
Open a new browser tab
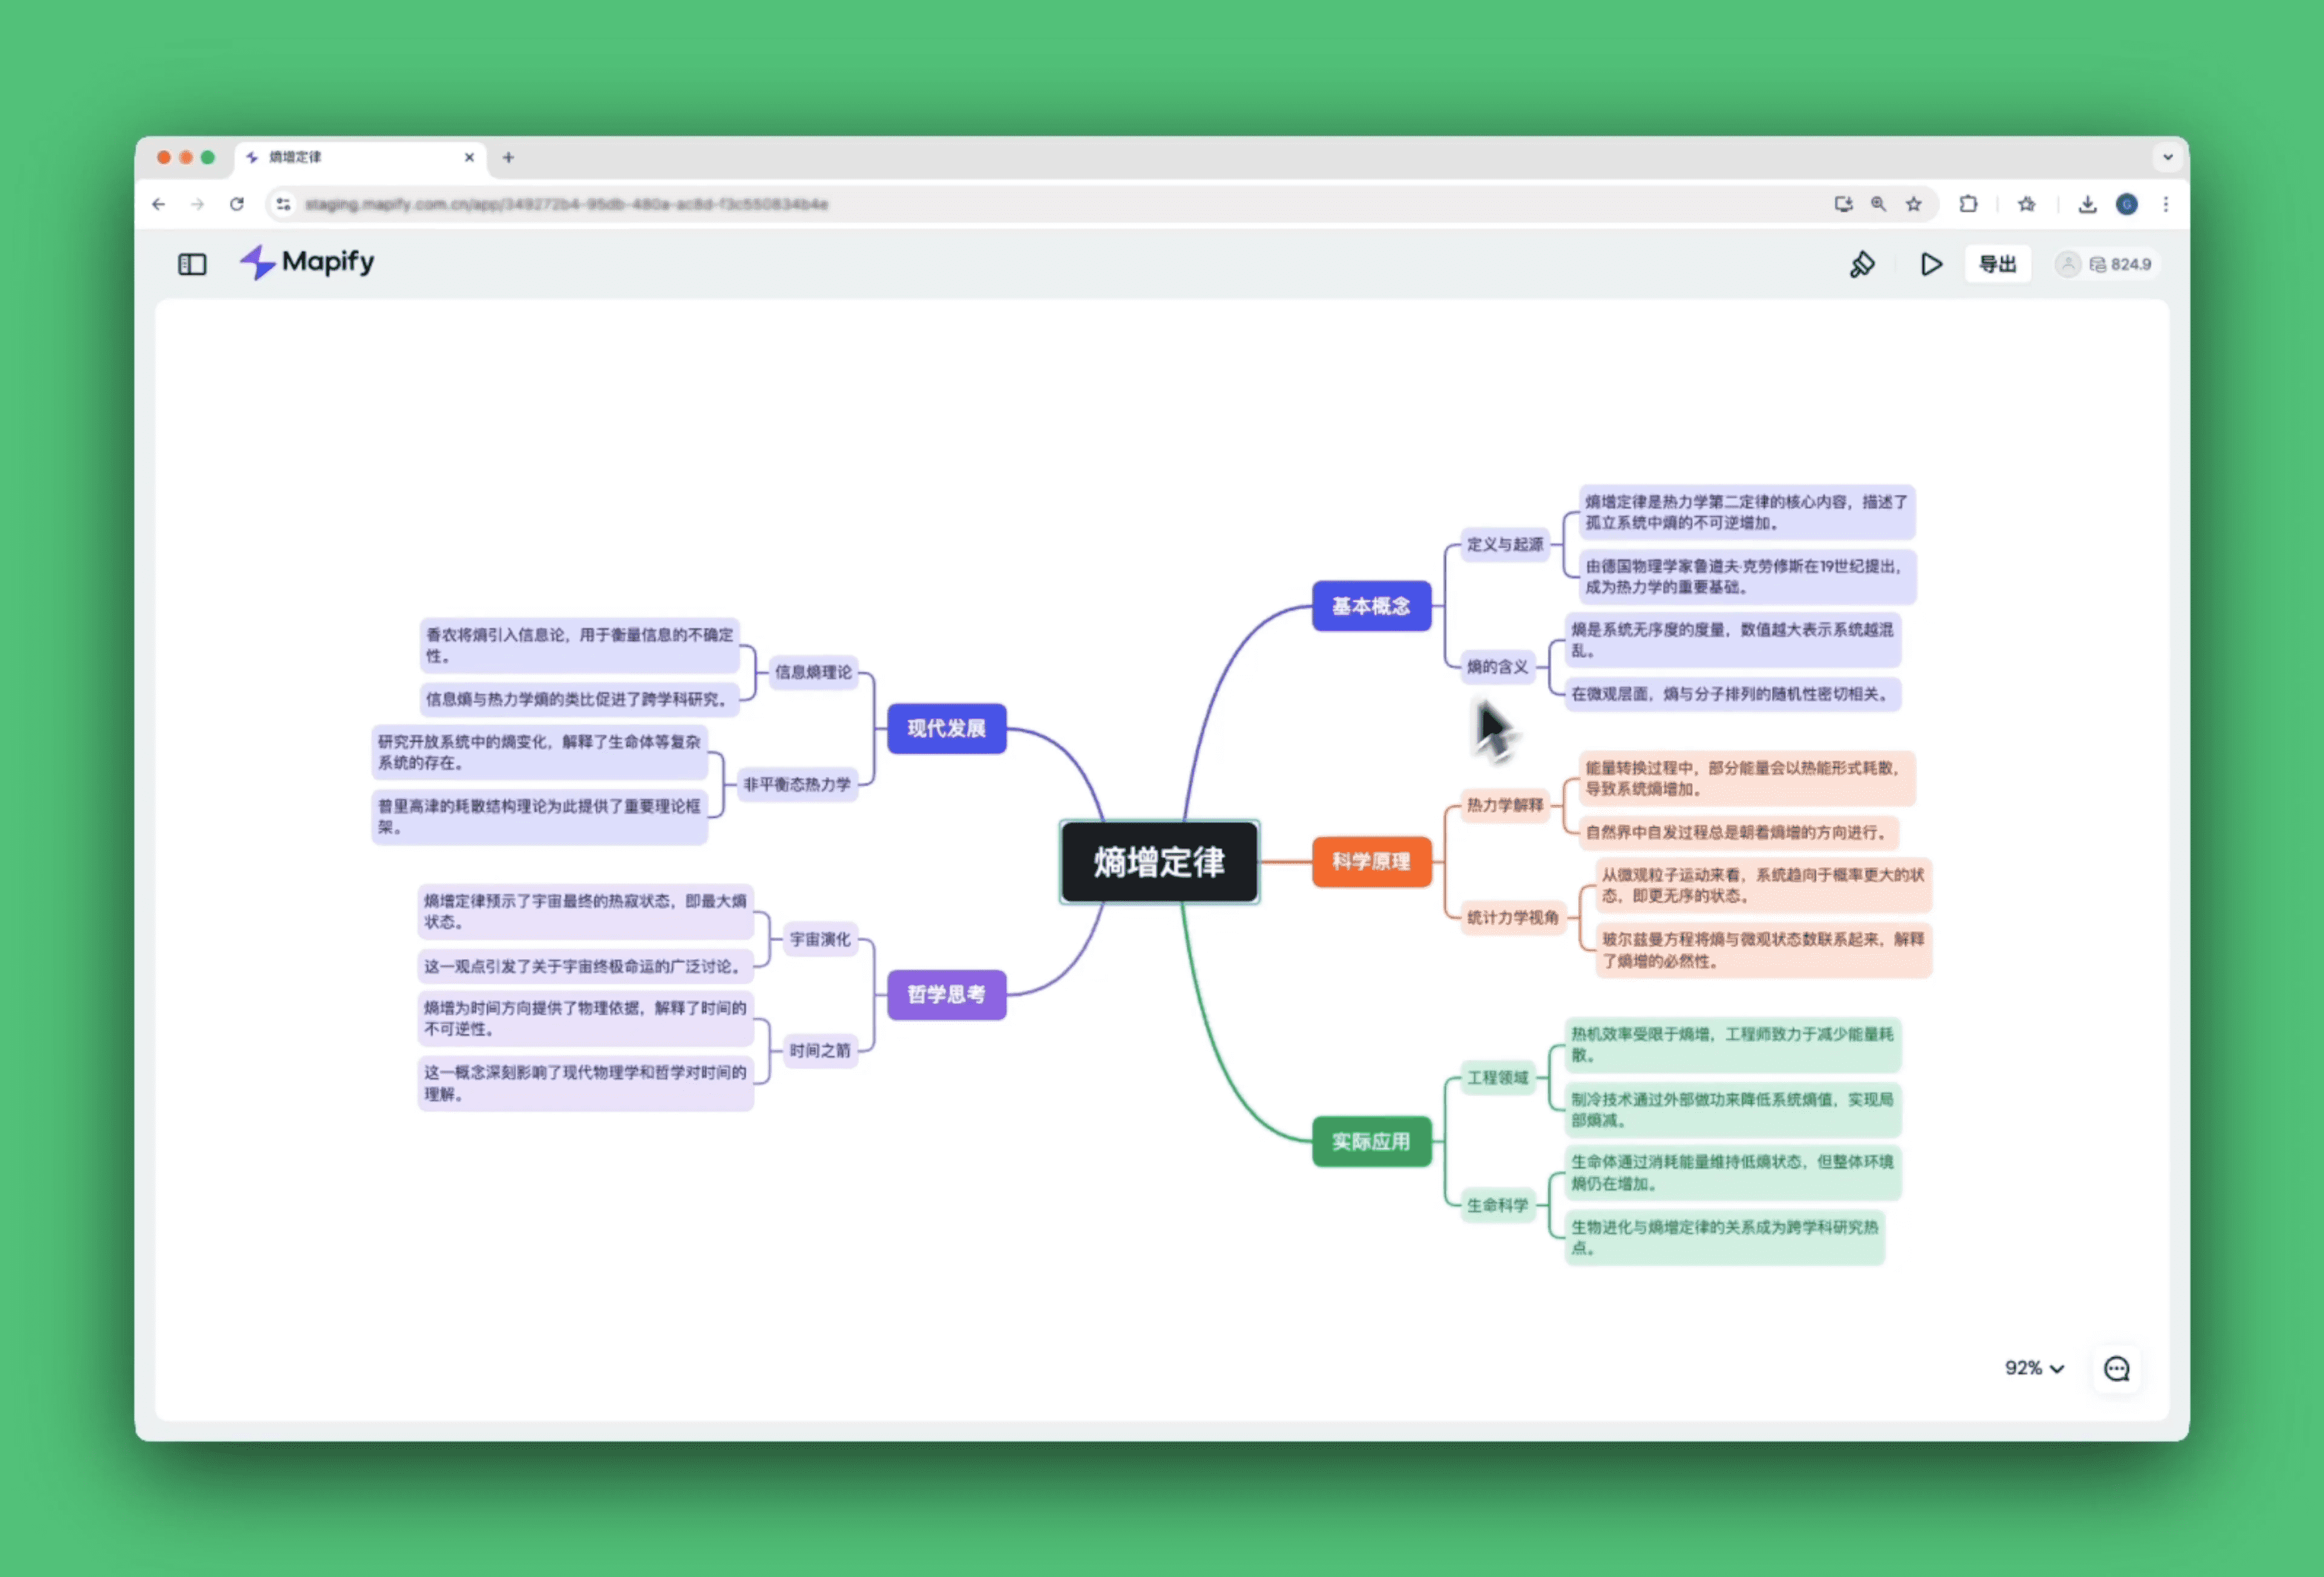tap(508, 157)
